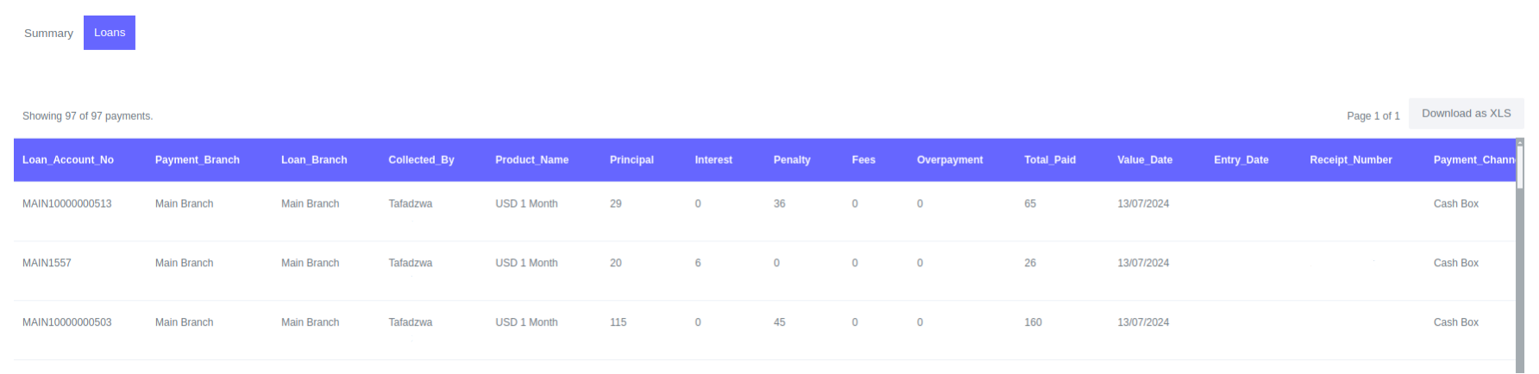The image size is (1539, 374).
Task: Sort by the Total_Paid column header
Action: [x=1050, y=160]
